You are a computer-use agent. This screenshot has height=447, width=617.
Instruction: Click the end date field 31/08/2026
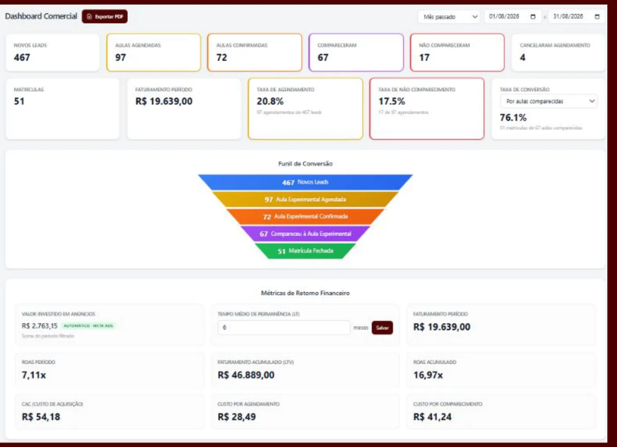click(x=576, y=17)
